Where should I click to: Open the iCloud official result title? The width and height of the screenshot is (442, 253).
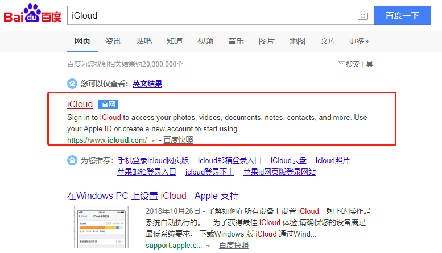pos(80,104)
